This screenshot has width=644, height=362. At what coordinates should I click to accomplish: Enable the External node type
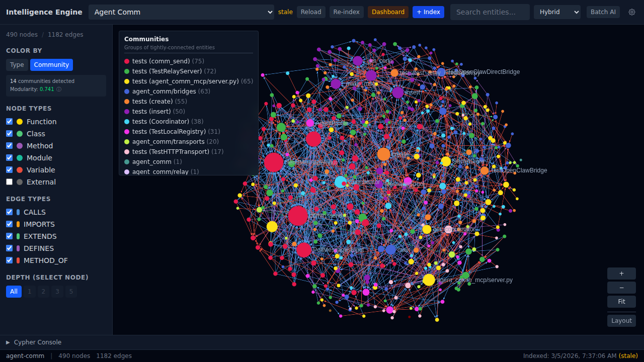click(9, 182)
